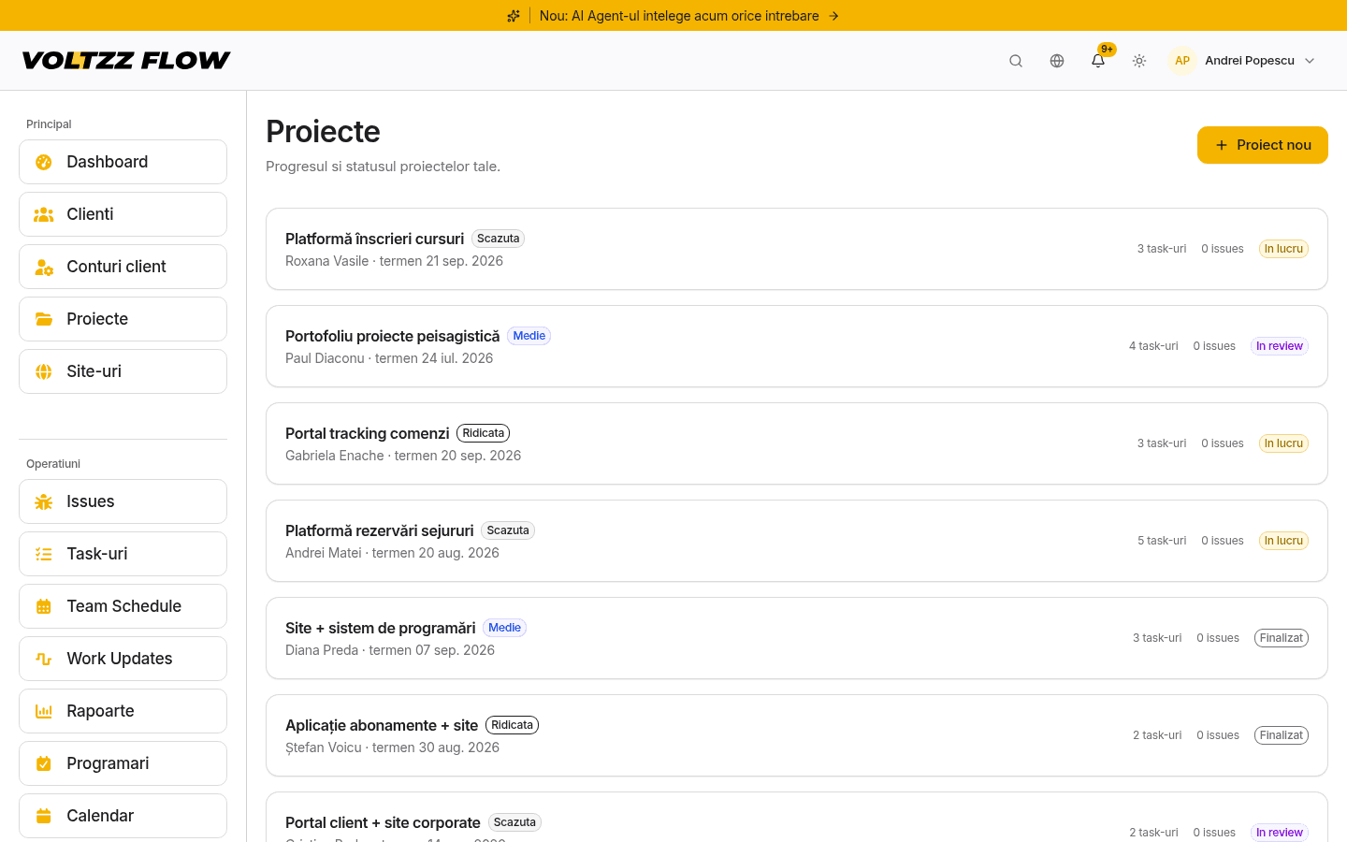Viewport: 1347px width, 842px height.
Task: Click the Clienti people icon
Action: [x=44, y=214]
